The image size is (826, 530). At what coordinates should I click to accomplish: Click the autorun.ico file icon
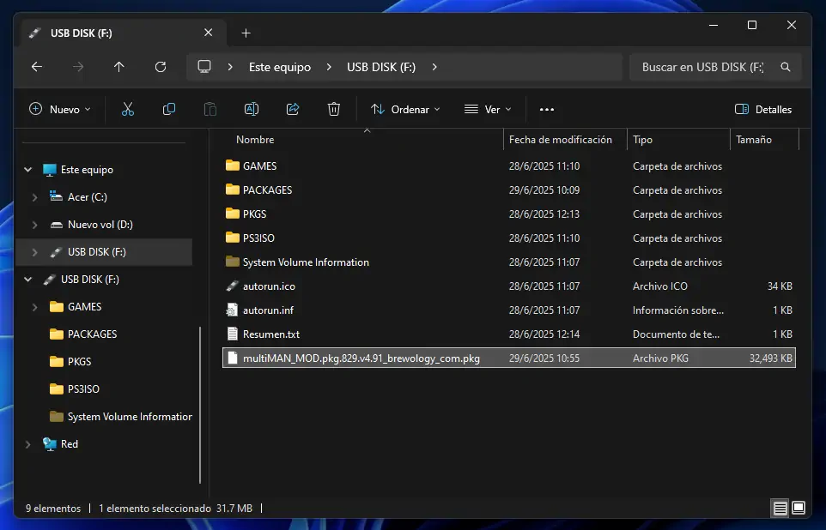coord(233,286)
